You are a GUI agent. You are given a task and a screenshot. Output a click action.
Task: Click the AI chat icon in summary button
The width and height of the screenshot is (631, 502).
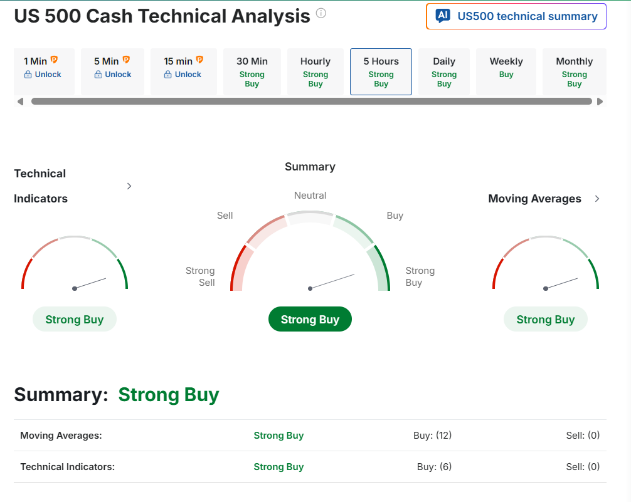pos(443,16)
